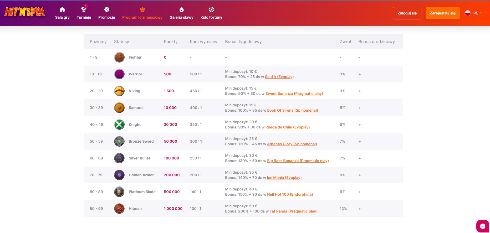The image size is (490, 233).
Task: Click the level range 1 - 9
Action: 94,57
